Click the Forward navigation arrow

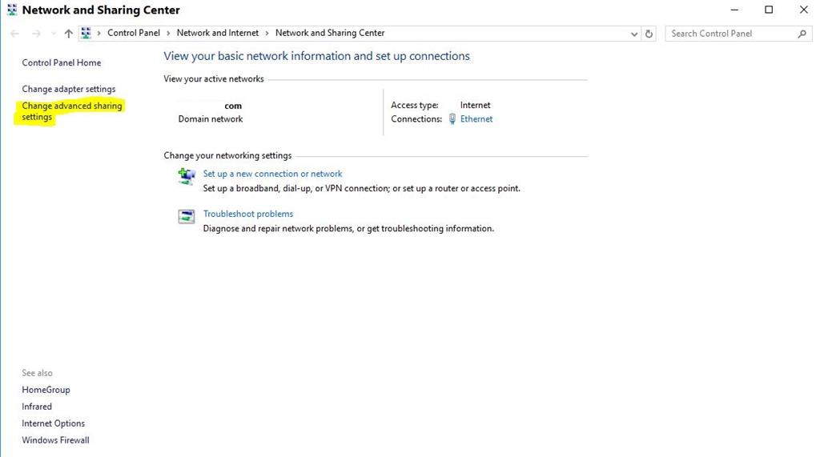pyautogui.click(x=36, y=34)
